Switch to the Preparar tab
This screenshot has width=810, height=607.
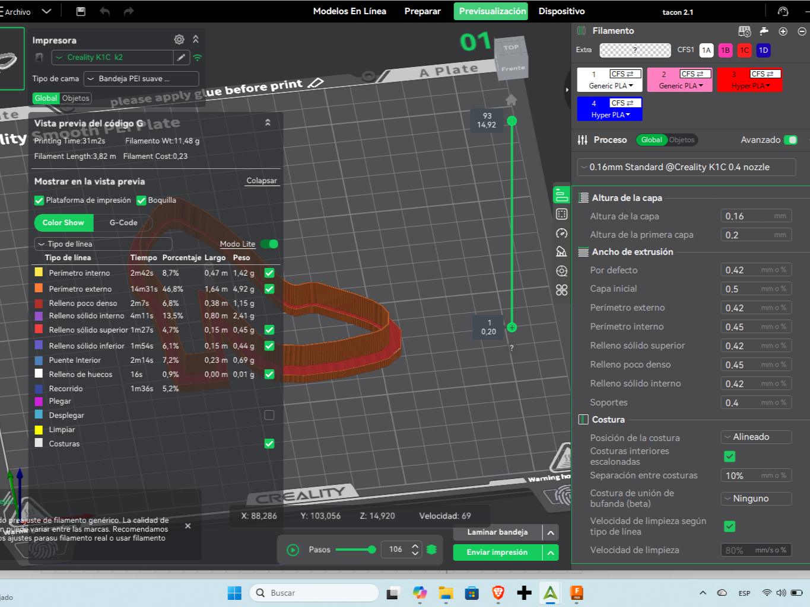coord(423,11)
